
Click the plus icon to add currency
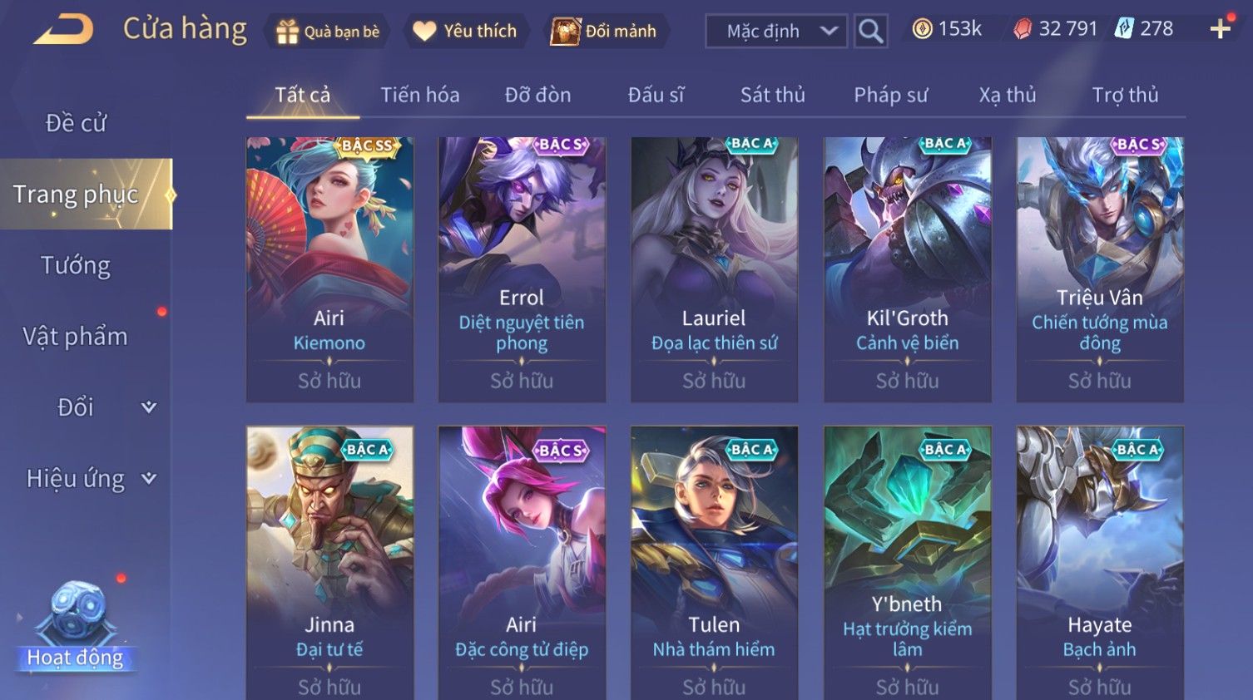coord(1221,29)
